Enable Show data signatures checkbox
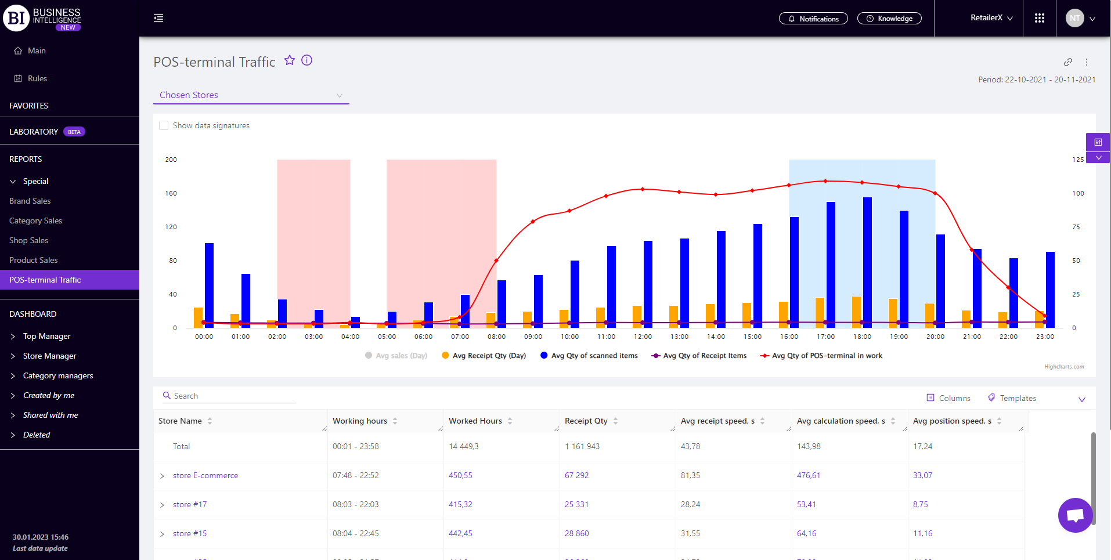The width and height of the screenshot is (1111, 560). [x=164, y=125]
